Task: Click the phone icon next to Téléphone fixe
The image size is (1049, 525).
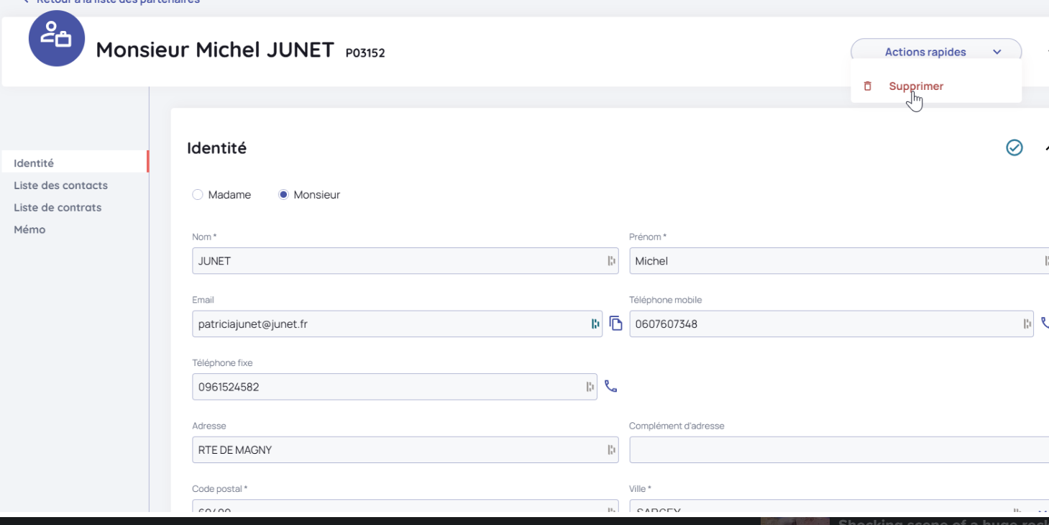Action: click(610, 386)
